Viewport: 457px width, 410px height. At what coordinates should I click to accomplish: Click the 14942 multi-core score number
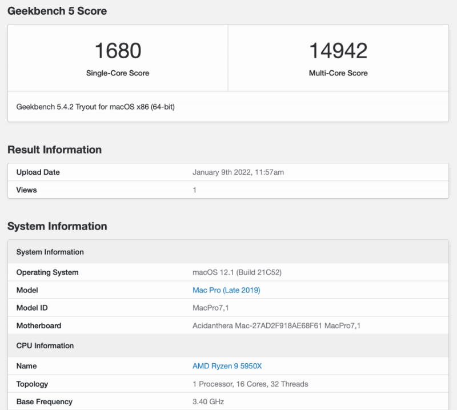coord(338,51)
